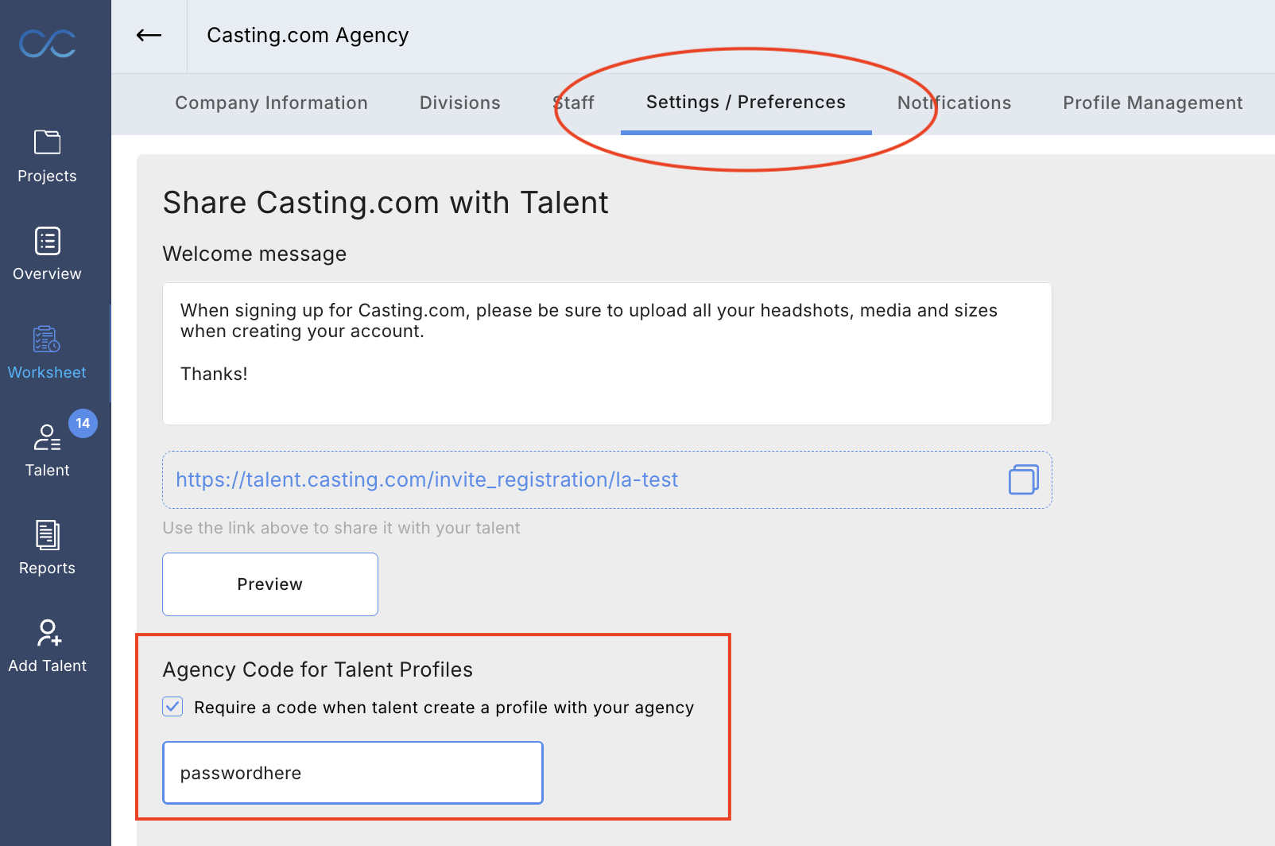Click 'Agency Code for Talent Profiles' heading

click(318, 669)
